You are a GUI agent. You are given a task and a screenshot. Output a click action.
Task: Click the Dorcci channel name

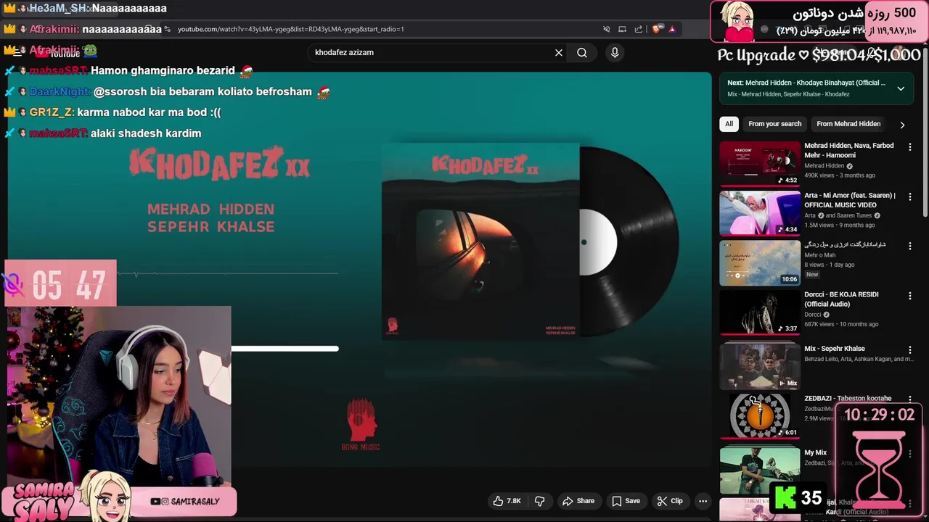point(813,315)
